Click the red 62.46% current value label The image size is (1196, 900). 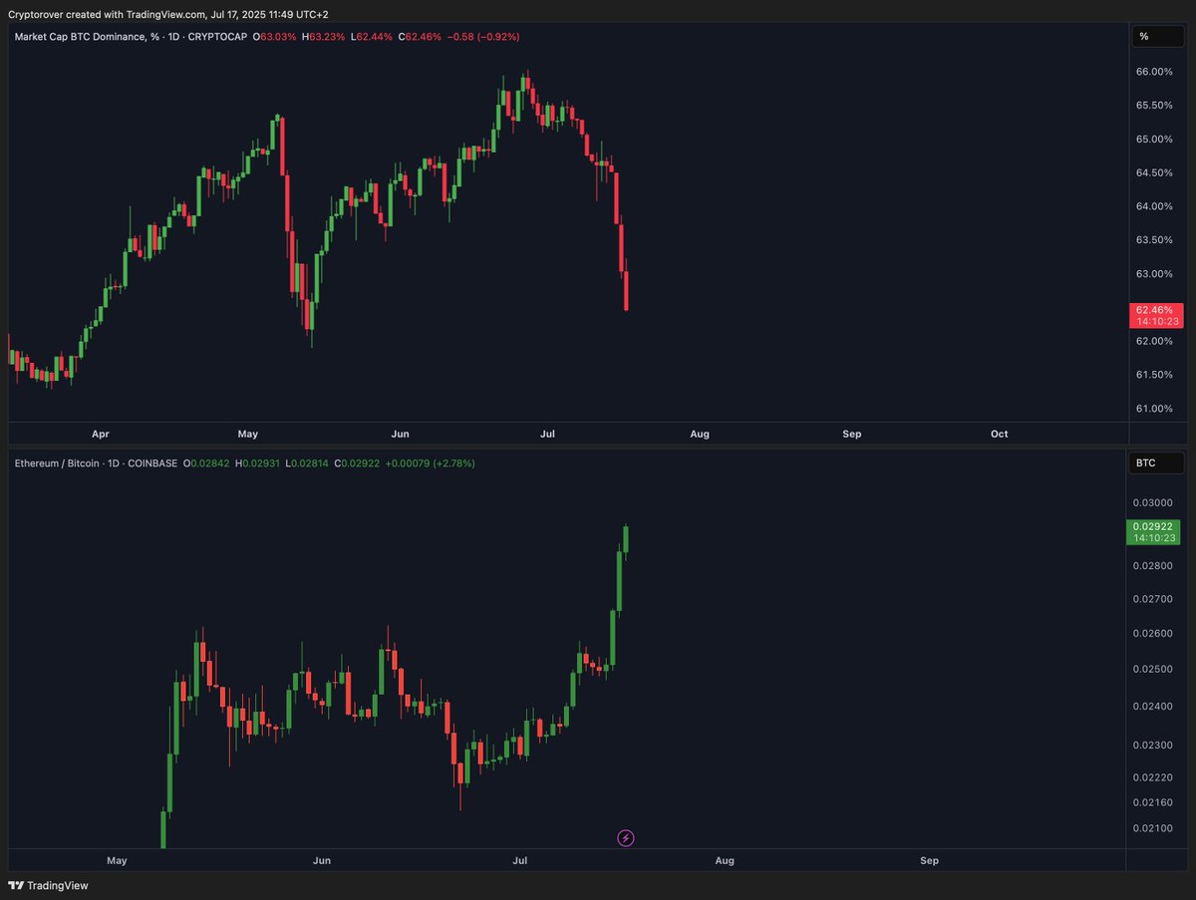pos(1156,316)
